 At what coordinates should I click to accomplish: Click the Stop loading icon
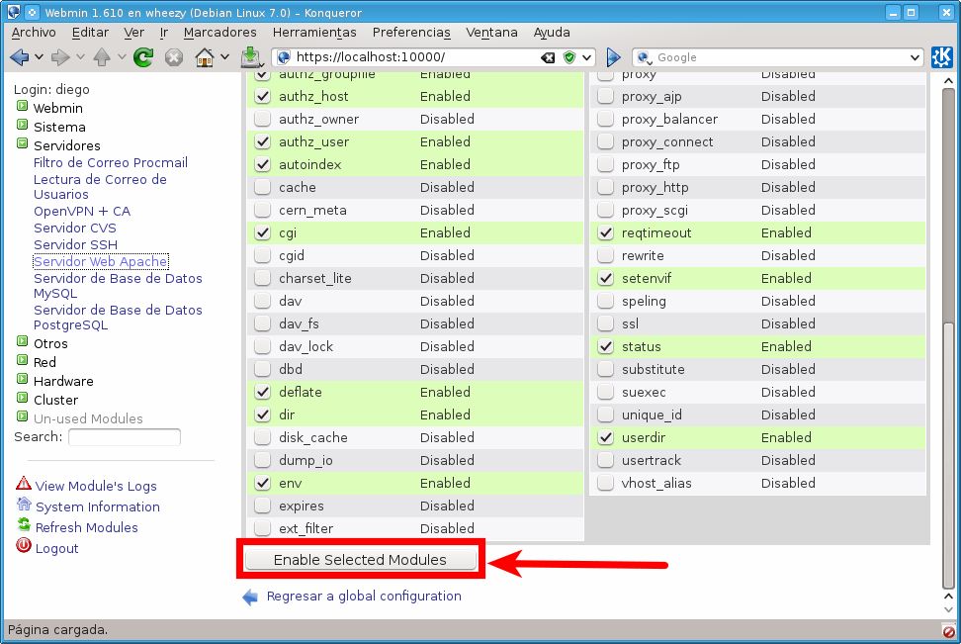(x=173, y=56)
